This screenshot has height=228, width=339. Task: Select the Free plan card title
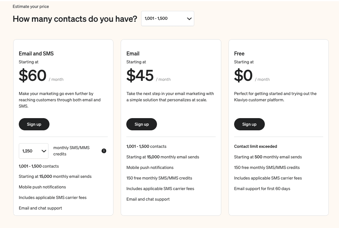(x=239, y=53)
